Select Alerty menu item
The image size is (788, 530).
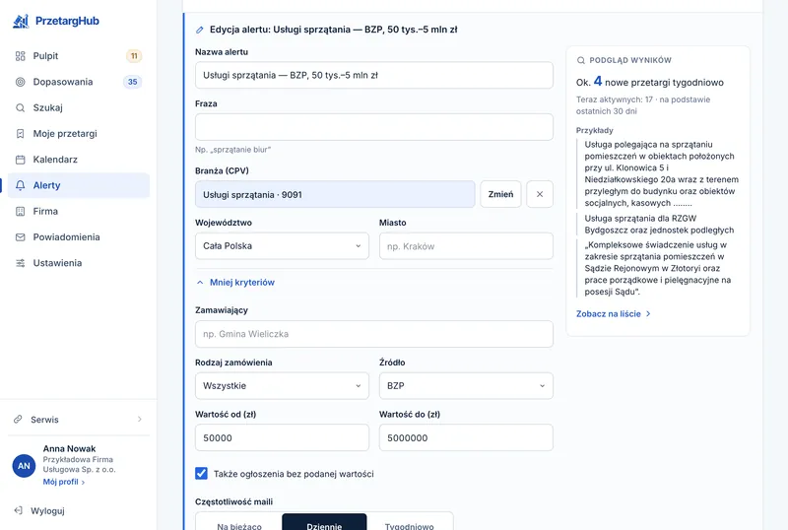[x=79, y=185]
